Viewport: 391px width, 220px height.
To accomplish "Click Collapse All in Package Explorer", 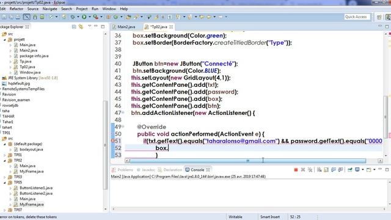I will coord(74,27).
